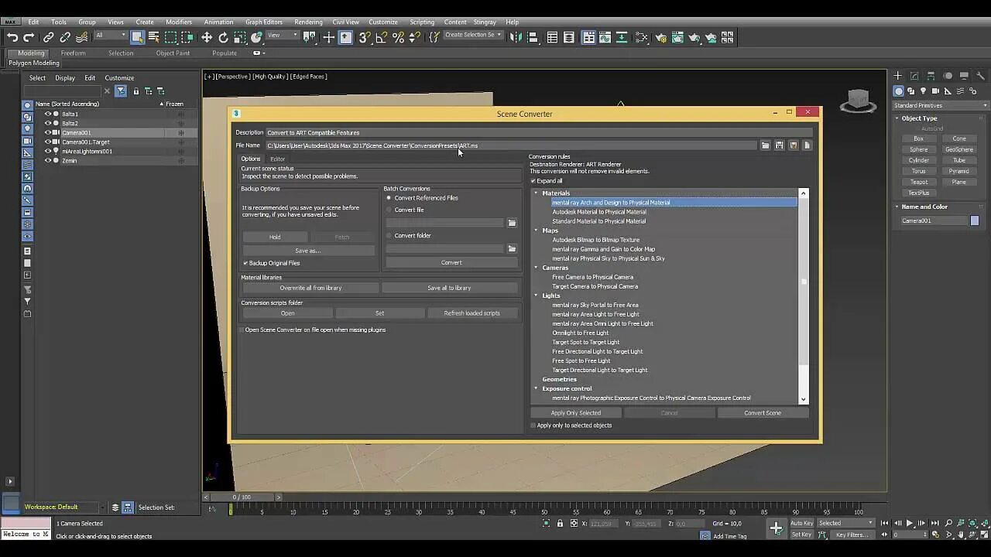The image size is (991, 557).
Task: Click Overwrite all from library button
Action: pyautogui.click(x=310, y=288)
